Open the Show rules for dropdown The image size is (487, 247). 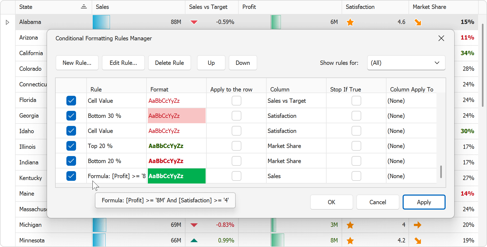pyautogui.click(x=406, y=63)
